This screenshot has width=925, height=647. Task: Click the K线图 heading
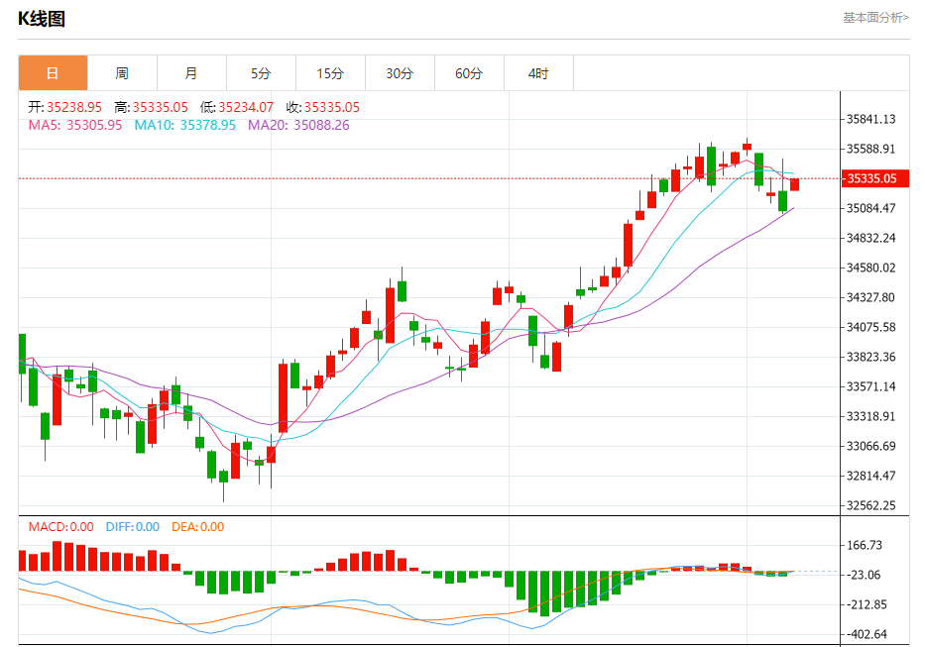[x=42, y=19]
